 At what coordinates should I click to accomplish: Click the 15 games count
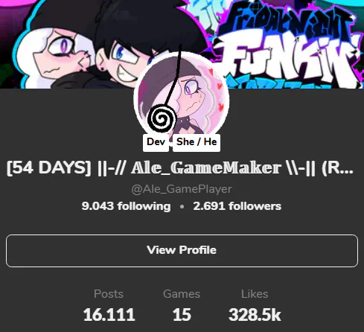(x=182, y=315)
